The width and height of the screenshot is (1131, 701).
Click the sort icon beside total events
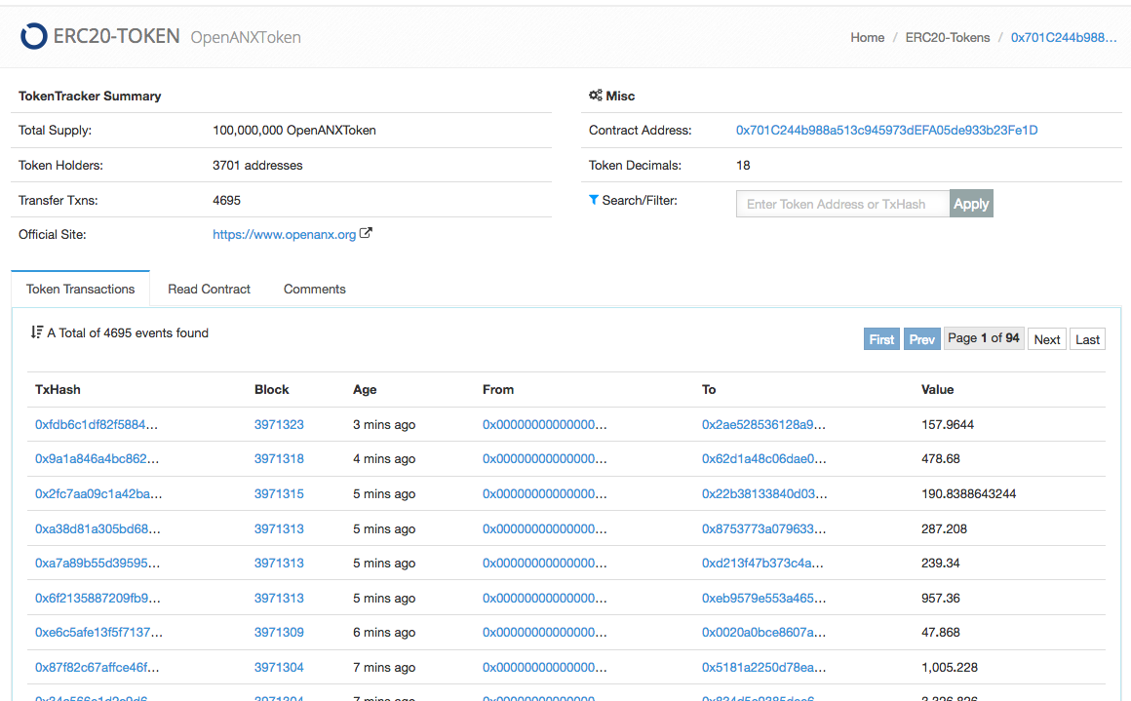[37, 332]
